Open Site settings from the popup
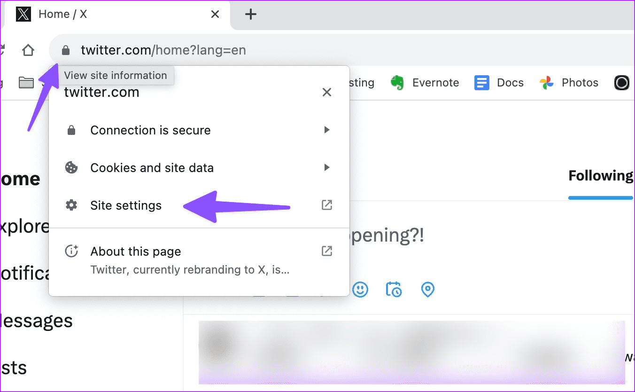 pyautogui.click(x=126, y=205)
